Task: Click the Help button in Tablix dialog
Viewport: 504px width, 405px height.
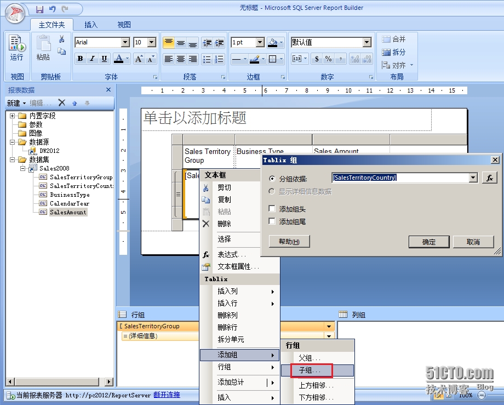Action: [x=289, y=241]
